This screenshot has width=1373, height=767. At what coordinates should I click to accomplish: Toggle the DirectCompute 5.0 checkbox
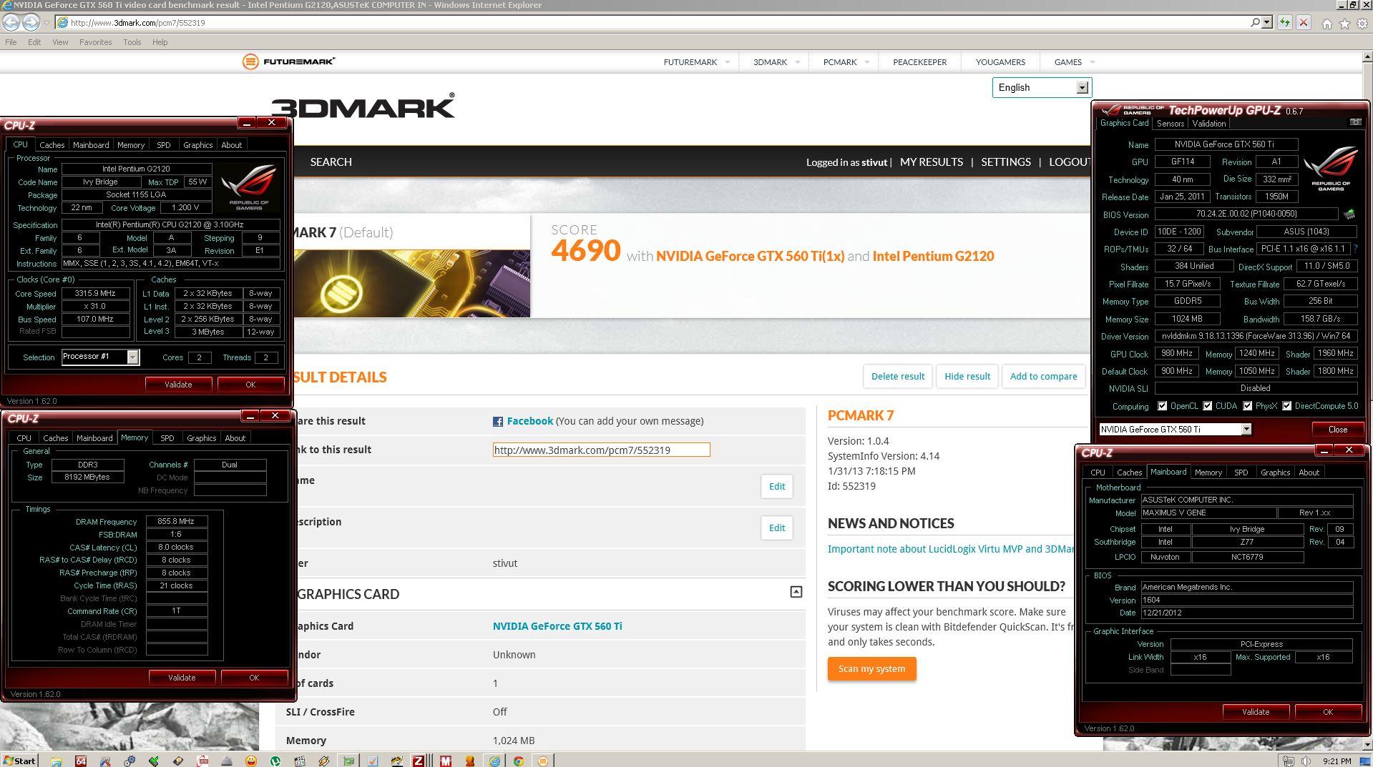pyautogui.click(x=1287, y=406)
